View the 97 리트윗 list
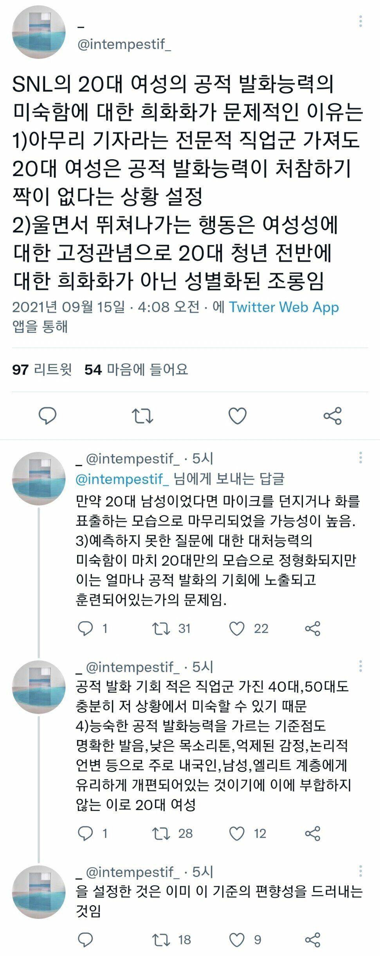The image size is (380, 956). click(x=42, y=369)
